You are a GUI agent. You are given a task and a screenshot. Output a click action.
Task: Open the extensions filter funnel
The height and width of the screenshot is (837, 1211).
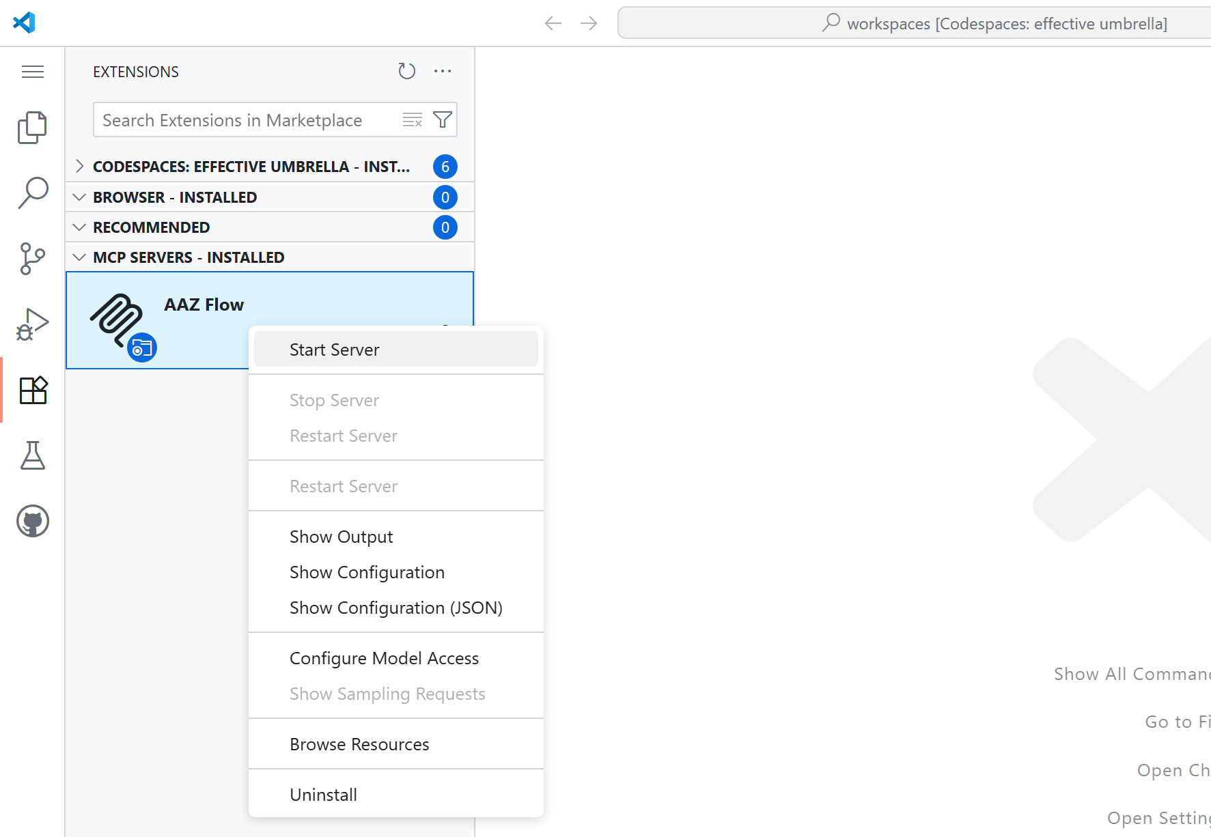coord(443,120)
